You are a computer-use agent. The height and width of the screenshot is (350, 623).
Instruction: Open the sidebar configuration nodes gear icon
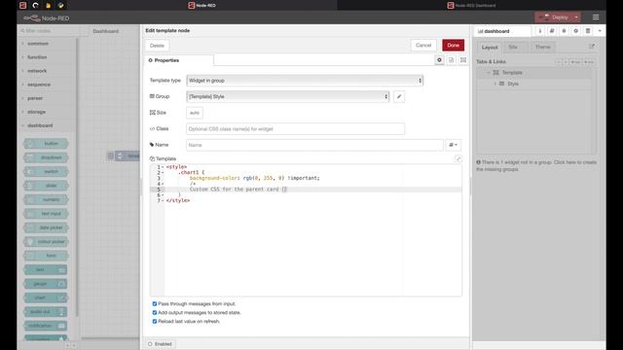pyautogui.click(x=575, y=31)
